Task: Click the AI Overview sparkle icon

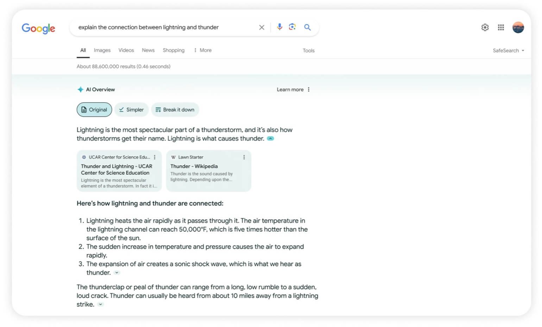Action: (x=80, y=89)
